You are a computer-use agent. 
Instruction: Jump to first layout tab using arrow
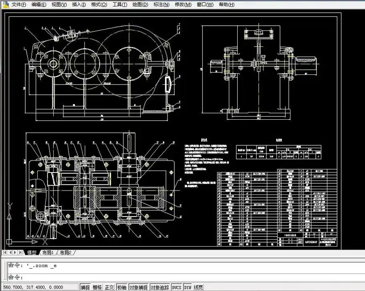[5, 253]
